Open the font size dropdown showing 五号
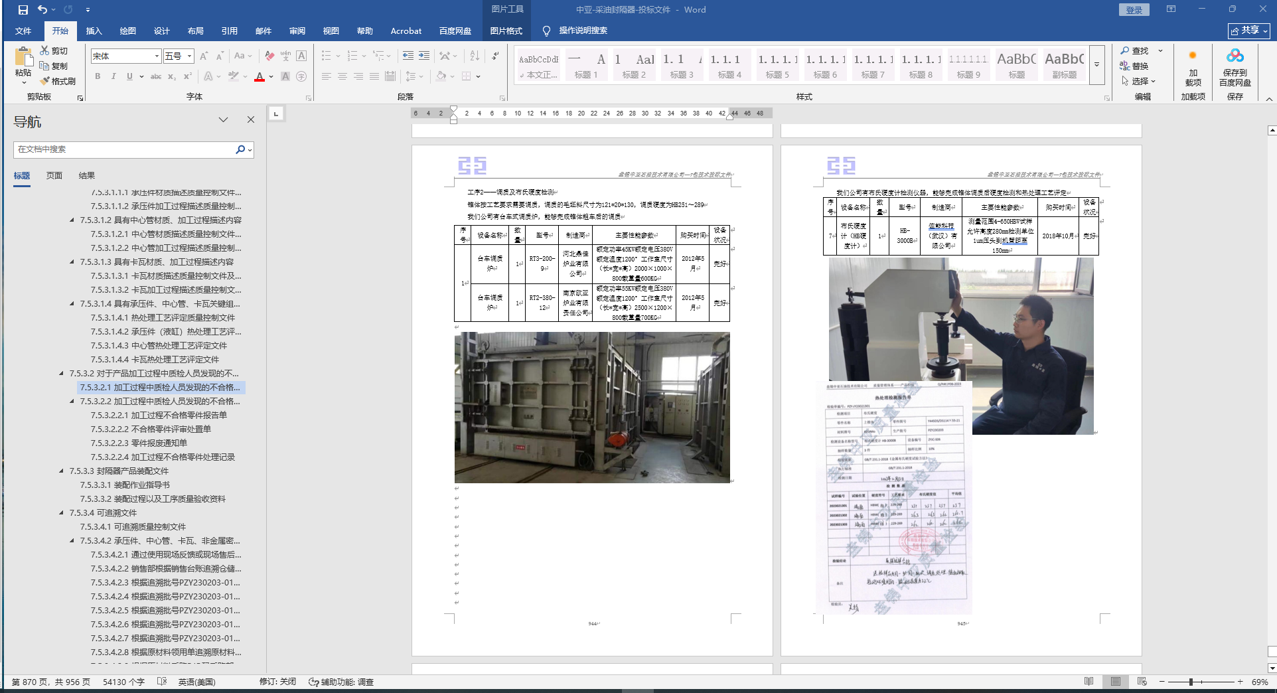 click(x=189, y=56)
